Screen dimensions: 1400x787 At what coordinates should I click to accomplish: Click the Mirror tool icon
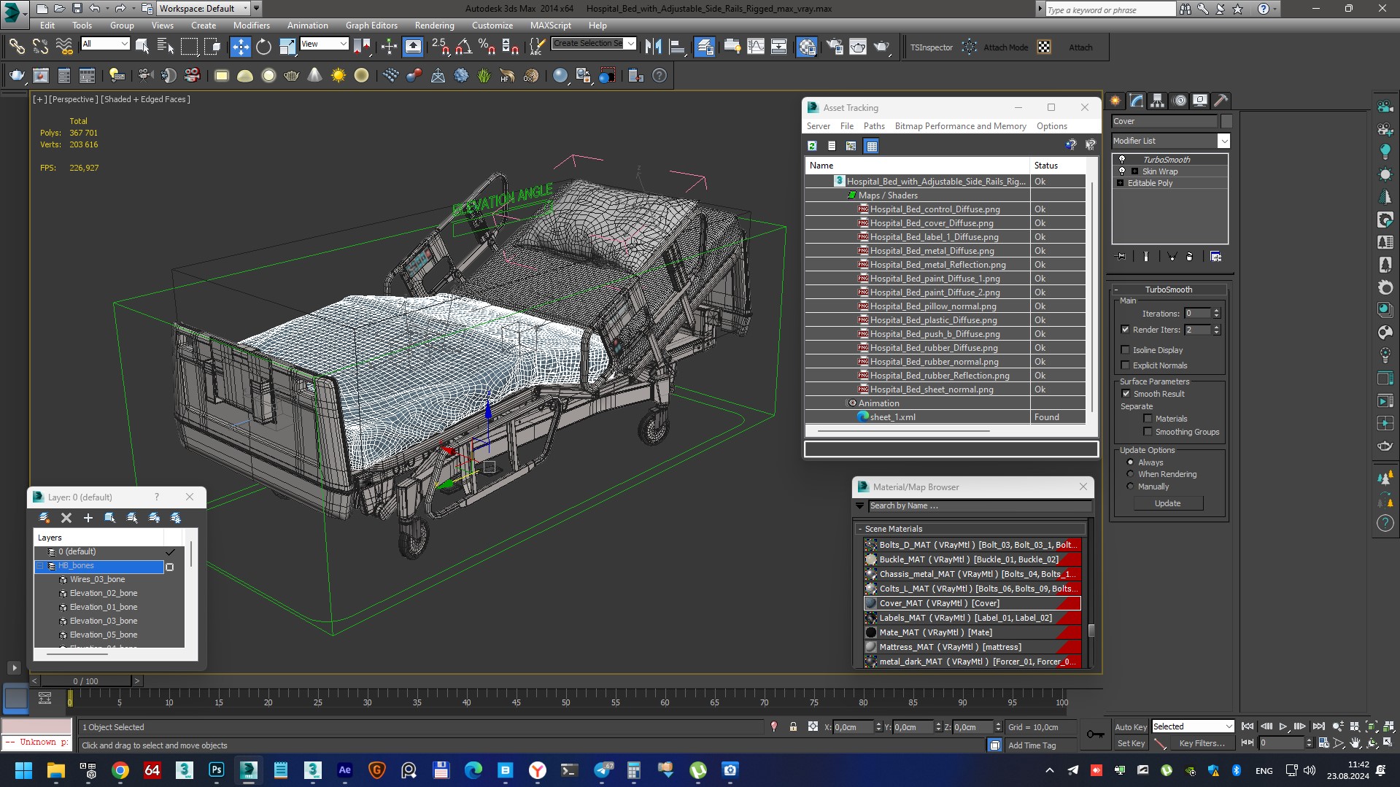coord(653,47)
